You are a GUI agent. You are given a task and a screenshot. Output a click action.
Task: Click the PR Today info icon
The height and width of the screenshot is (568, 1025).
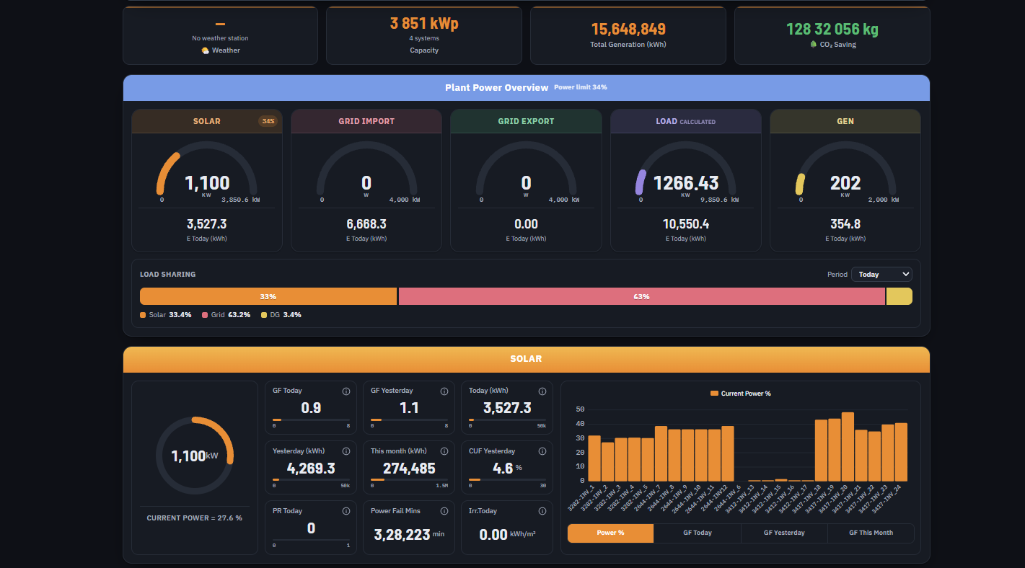pyautogui.click(x=346, y=511)
